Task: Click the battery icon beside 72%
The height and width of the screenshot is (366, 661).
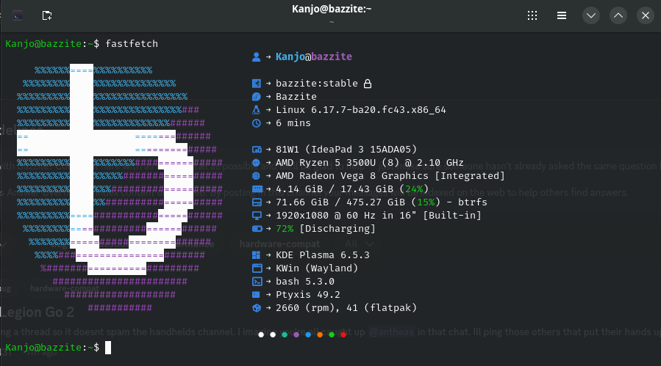Action: click(257, 229)
